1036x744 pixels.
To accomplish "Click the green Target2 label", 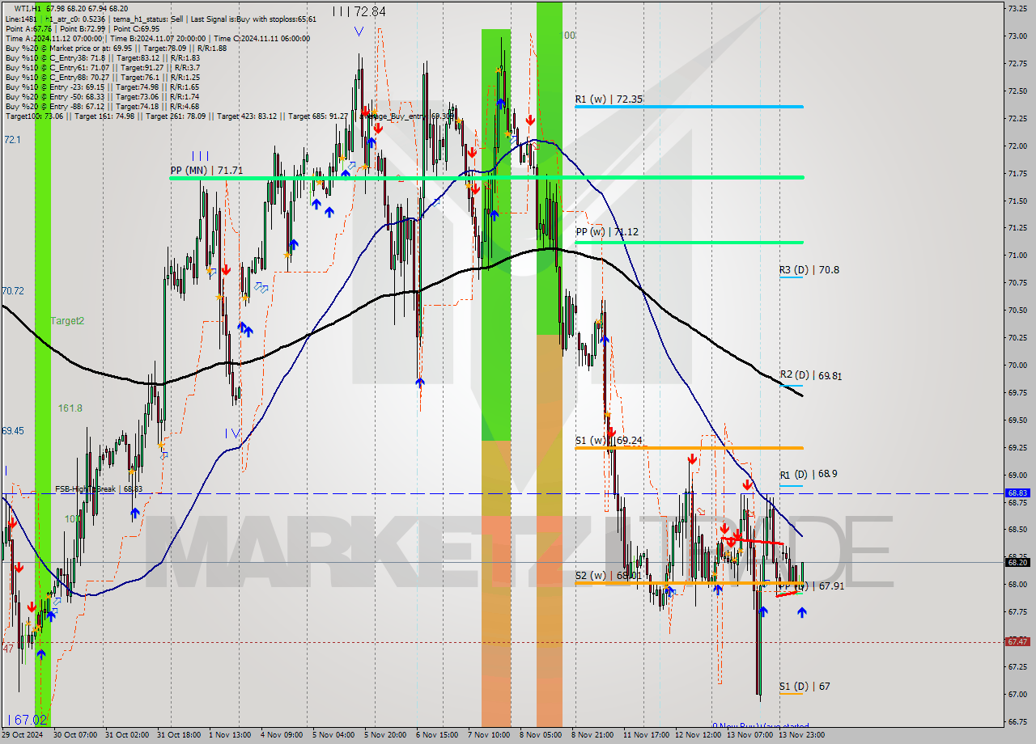I will 67,321.
